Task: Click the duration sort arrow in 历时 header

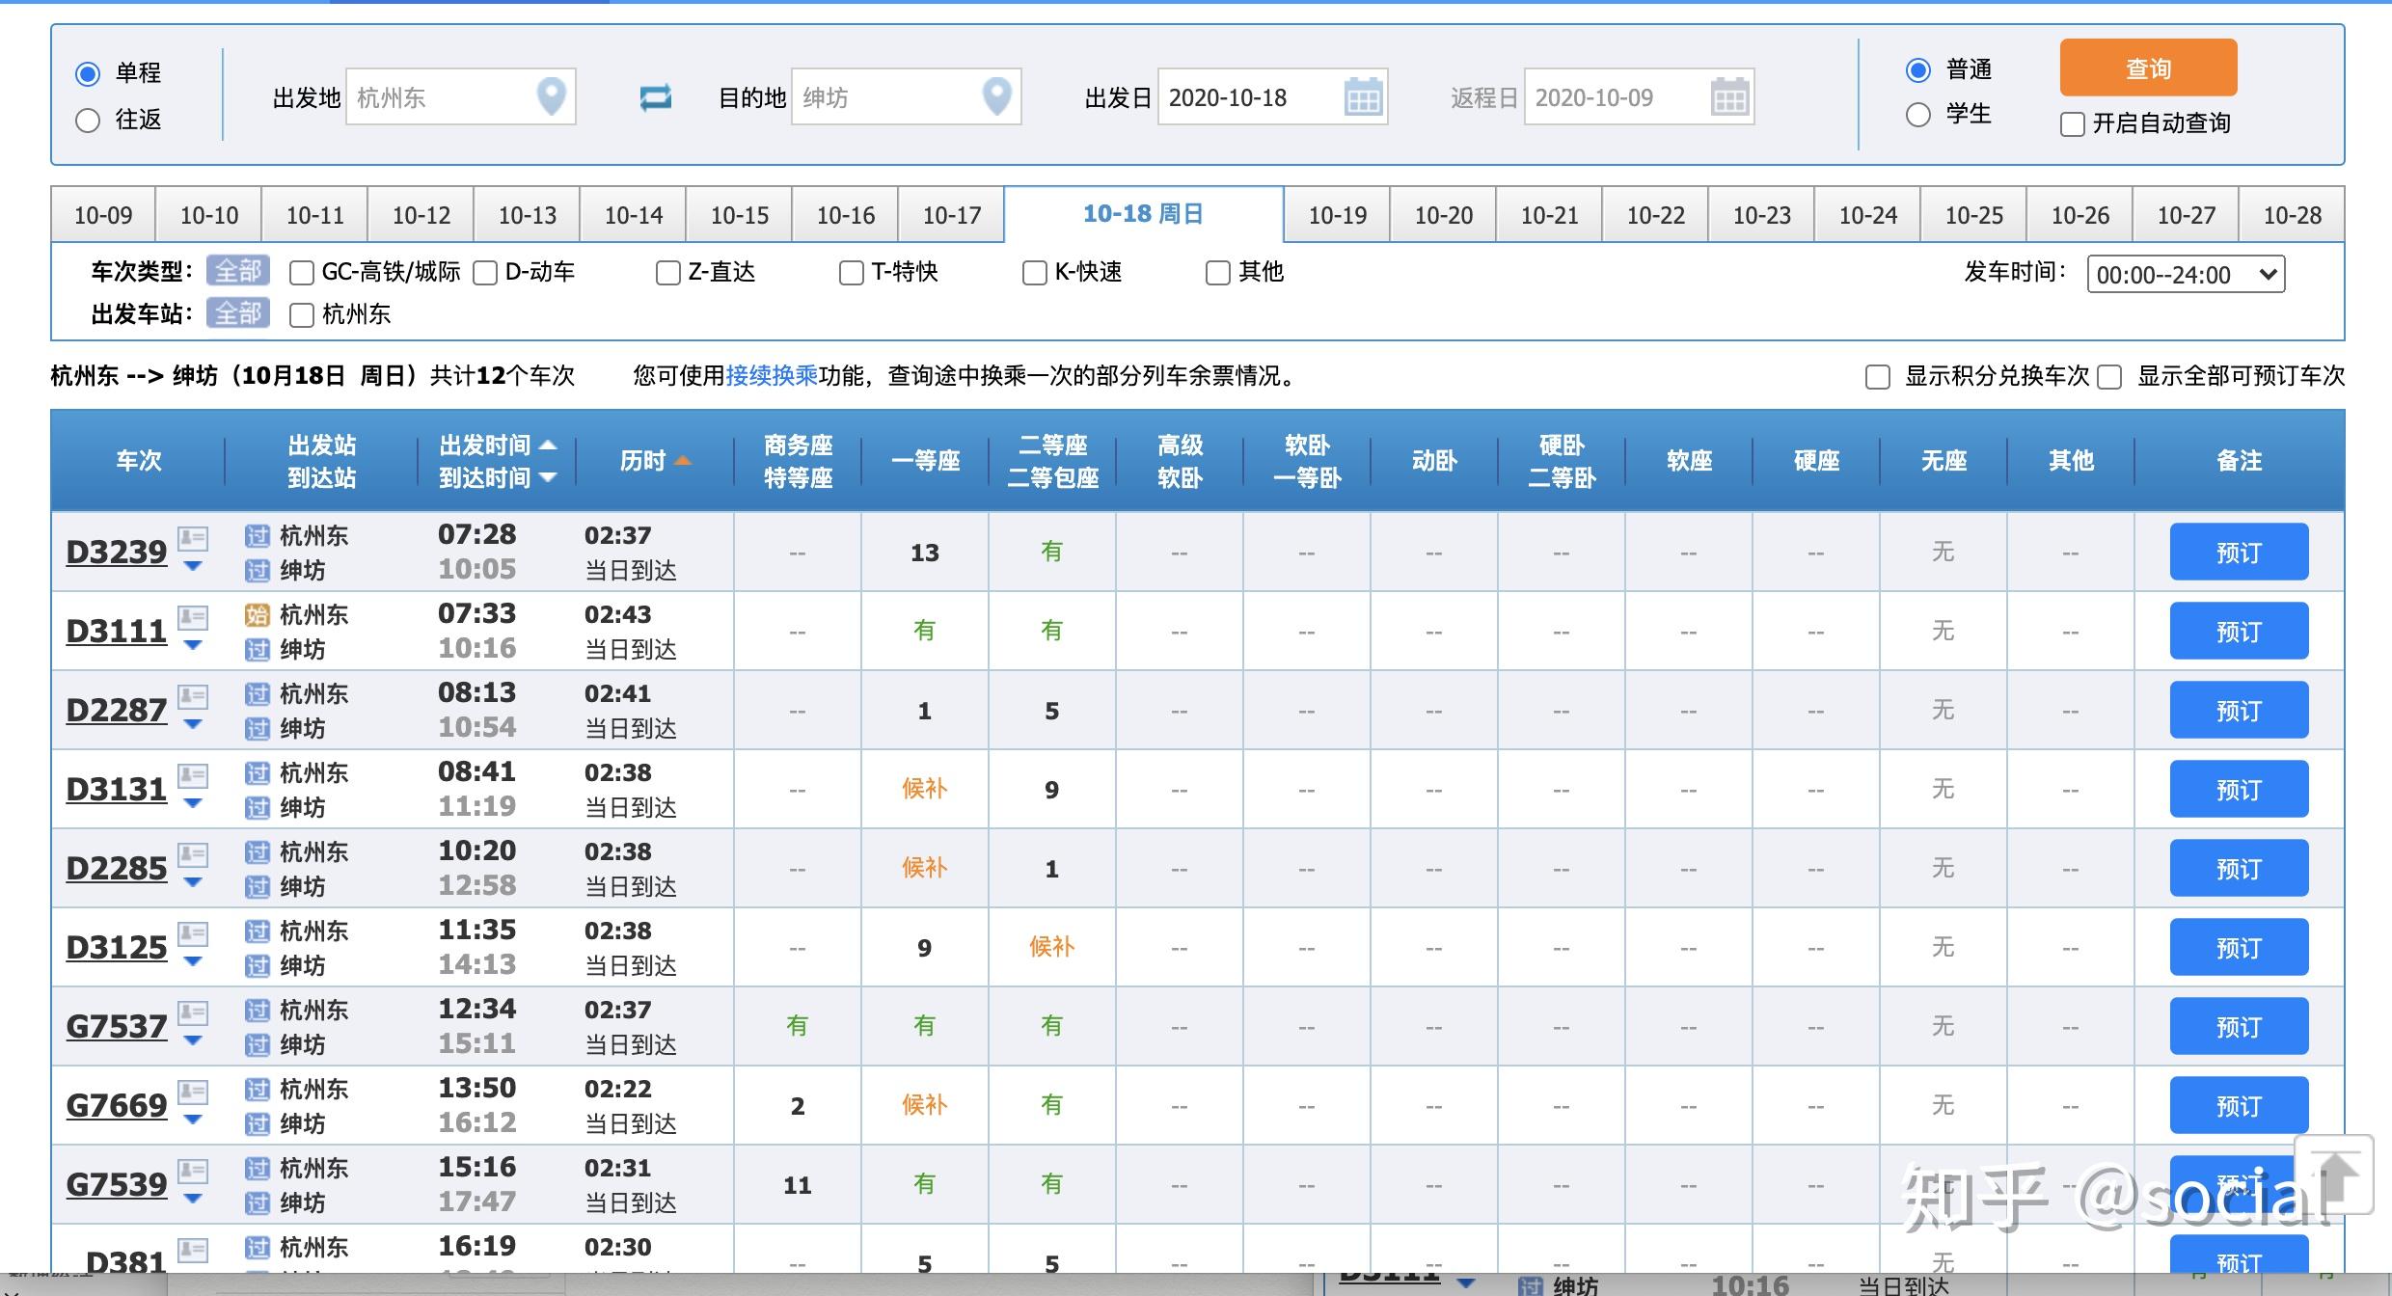Action: (x=683, y=461)
